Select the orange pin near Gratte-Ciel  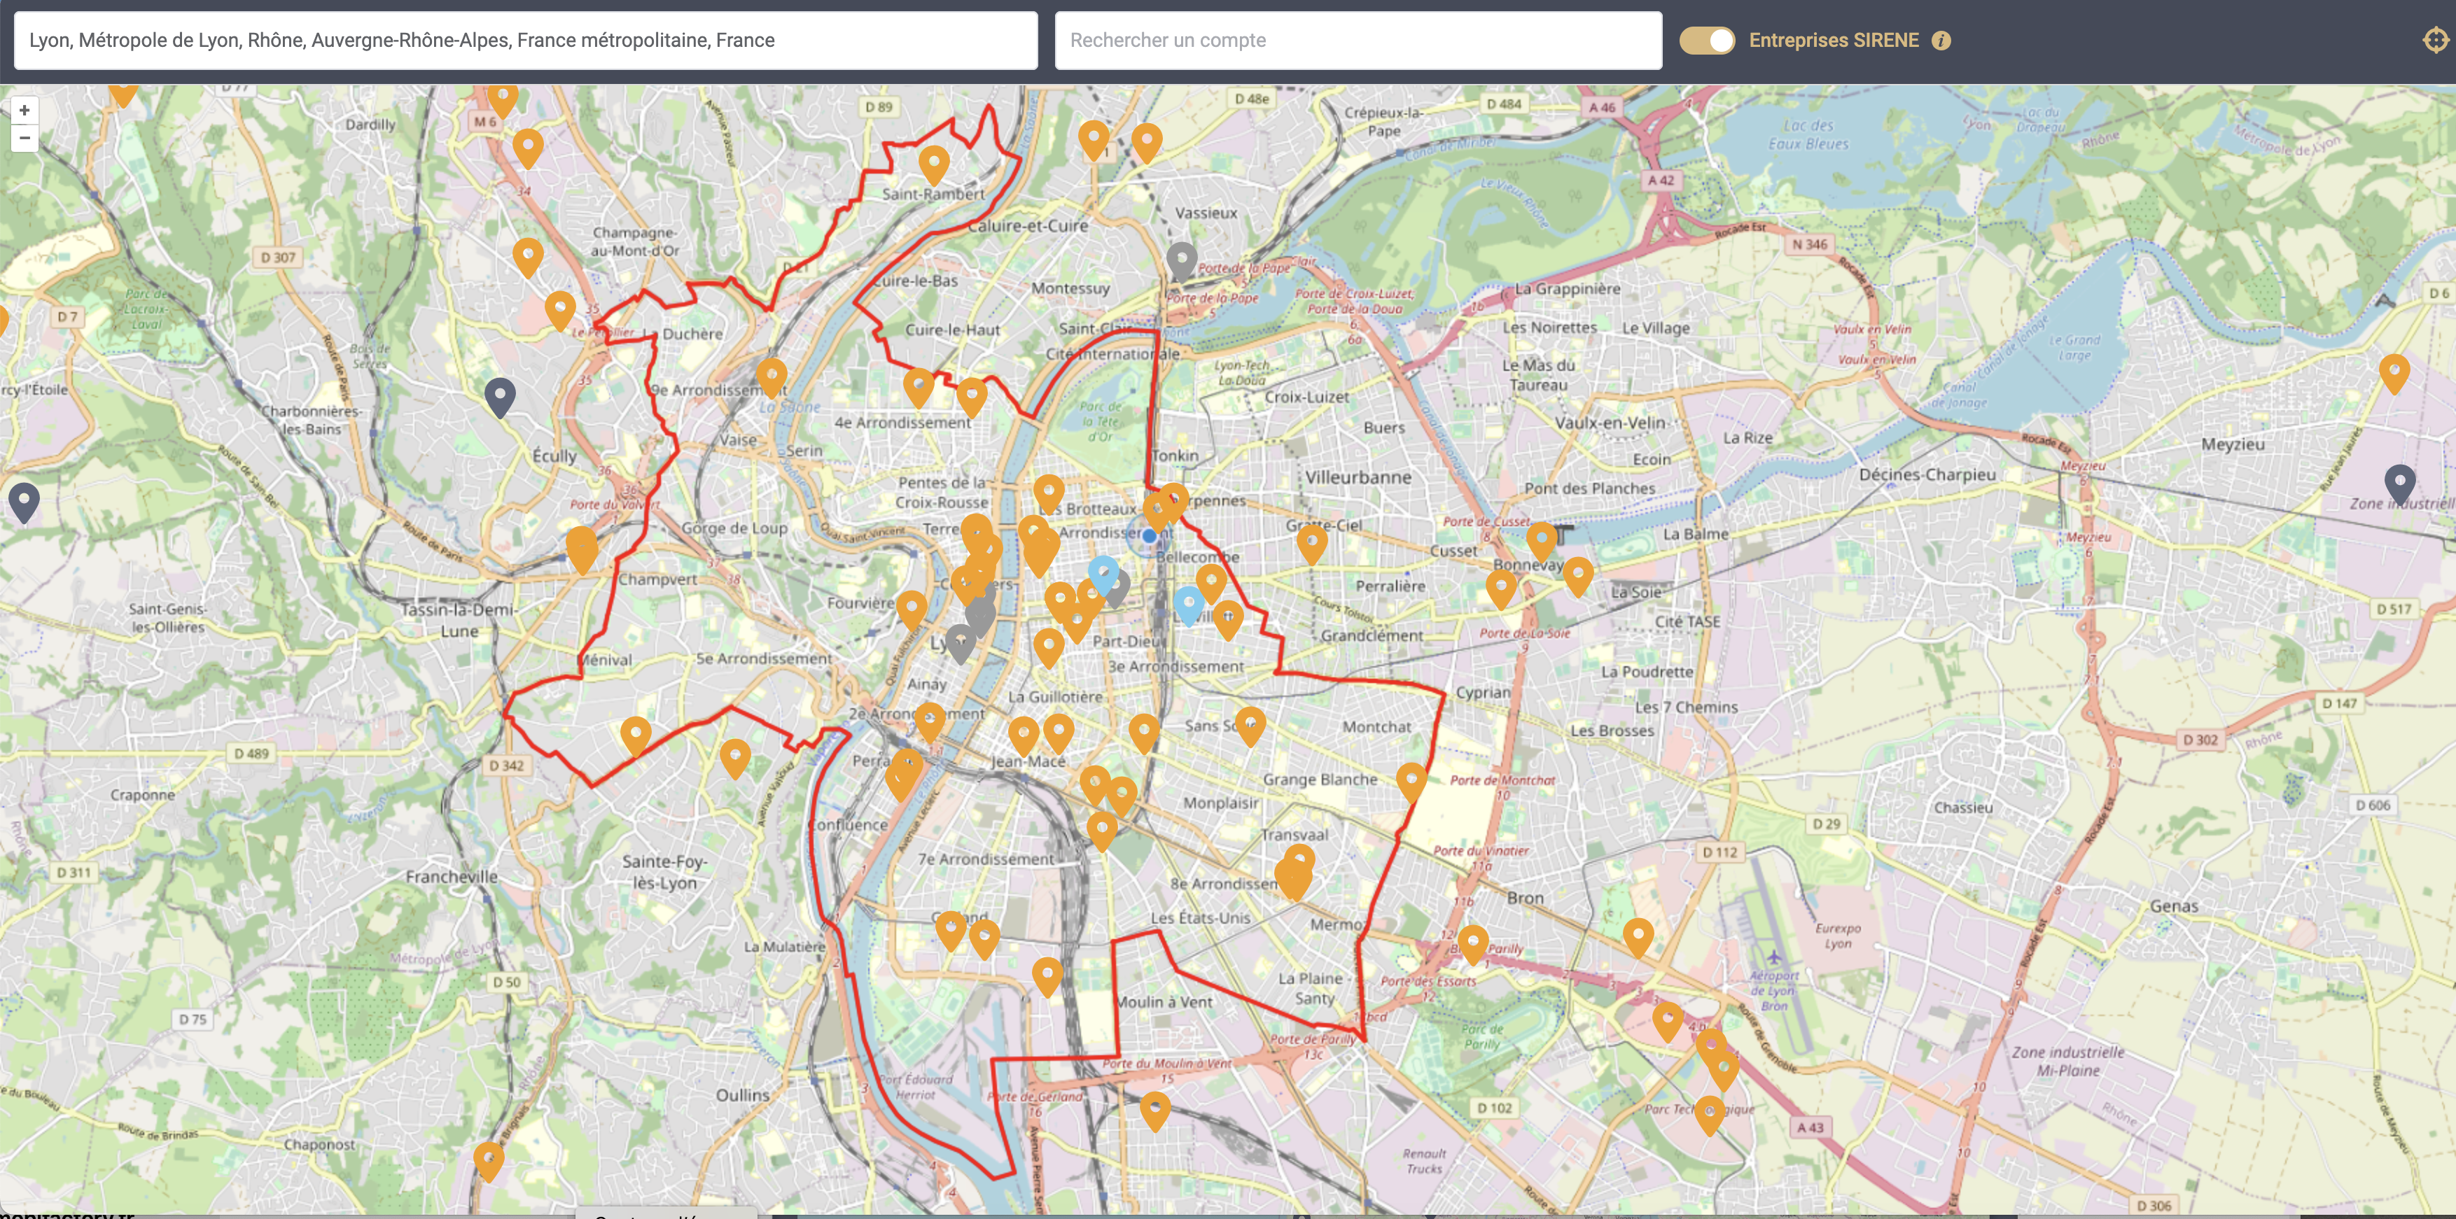pyautogui.click(x=1312, y=542)
